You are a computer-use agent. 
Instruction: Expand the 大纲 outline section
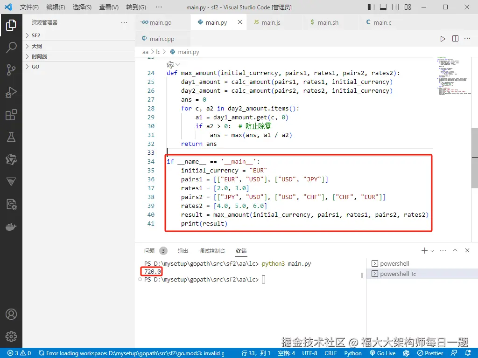point(78,46)
